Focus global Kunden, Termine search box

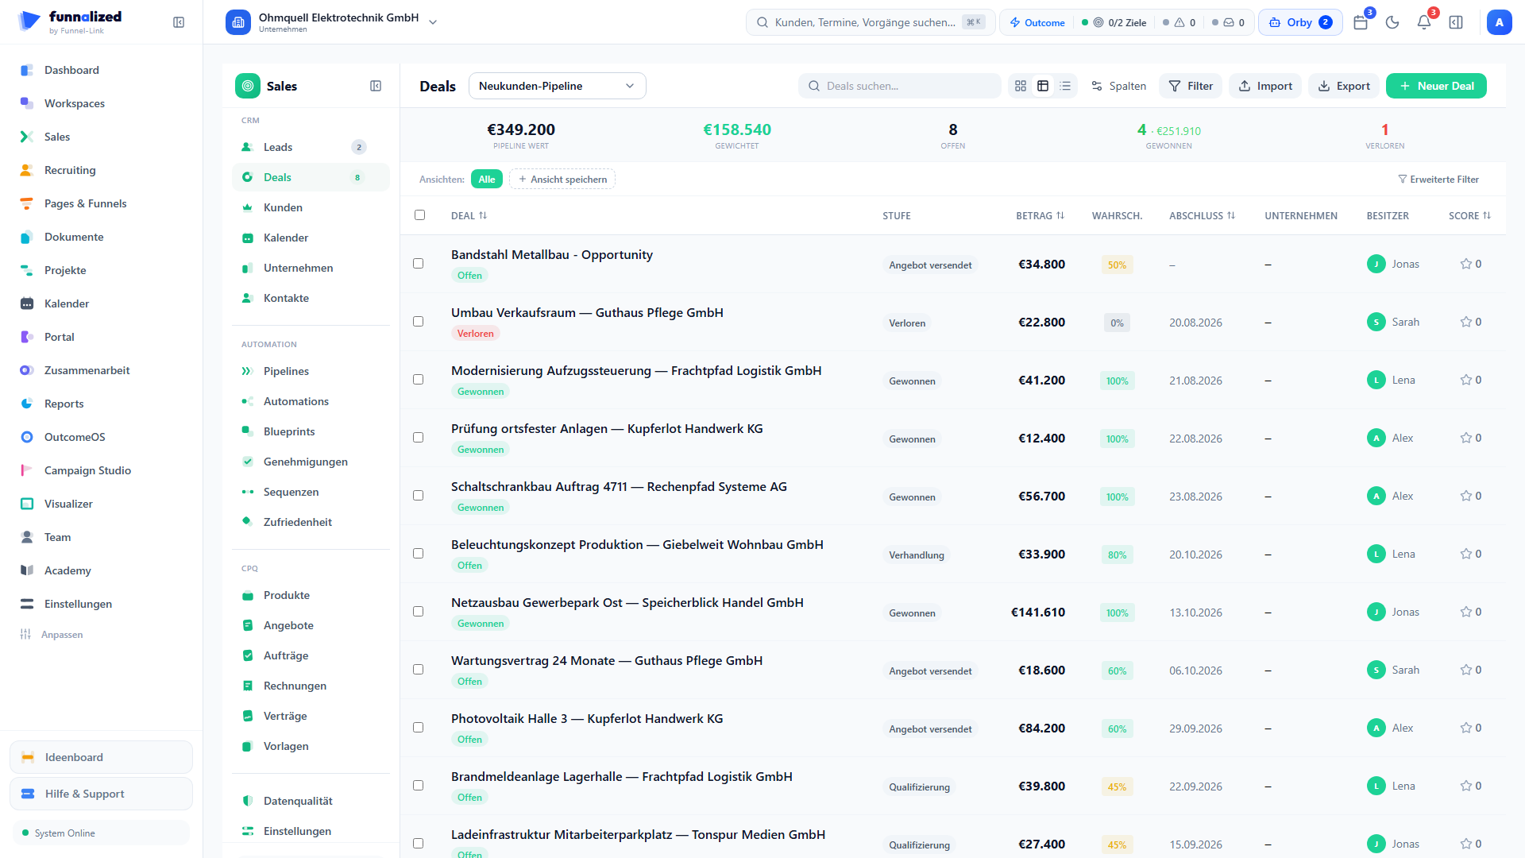coord(871,22)
